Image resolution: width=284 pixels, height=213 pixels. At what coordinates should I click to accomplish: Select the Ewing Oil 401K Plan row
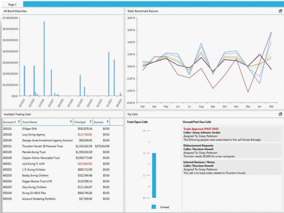[62, 193]
